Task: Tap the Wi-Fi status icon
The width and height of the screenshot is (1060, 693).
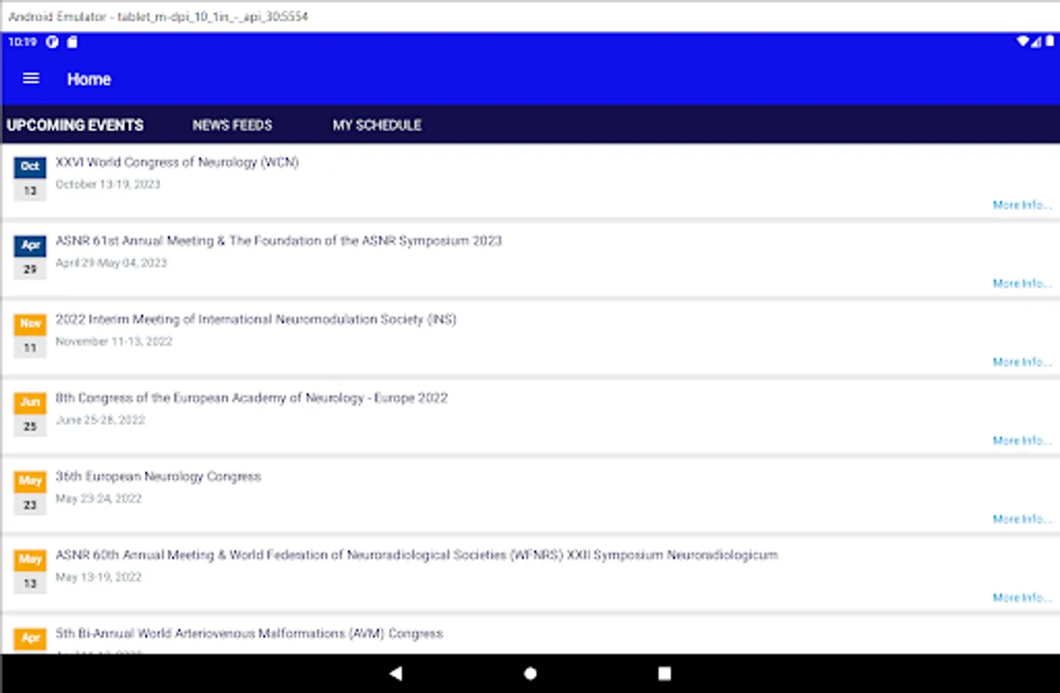Action: coord(1022,42)
